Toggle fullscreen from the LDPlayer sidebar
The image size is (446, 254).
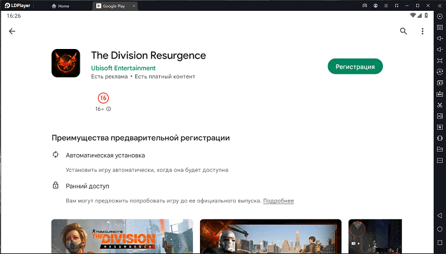[440, 61]
